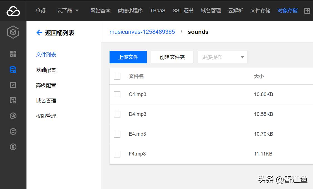This screenshot has height=189, width=313.
Task: Click the 上传文件 button
Action: tap(128, 57)
